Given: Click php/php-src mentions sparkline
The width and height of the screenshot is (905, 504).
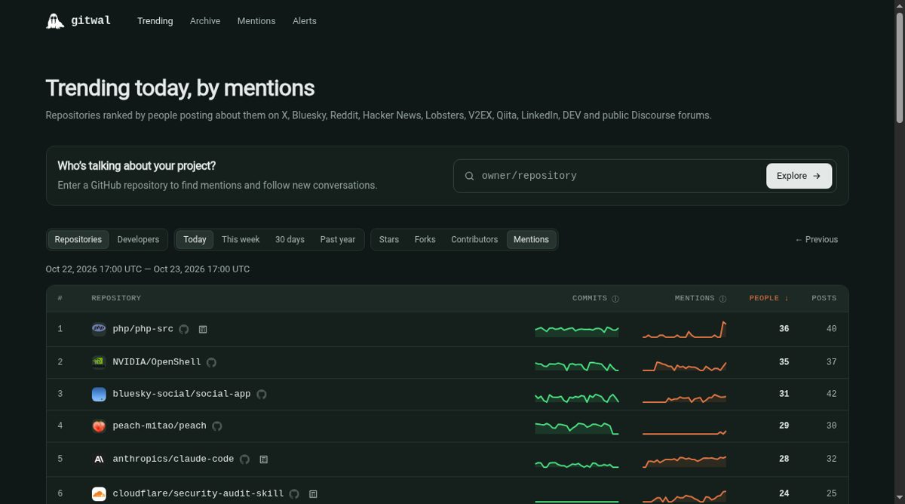Looking at the screenshot, I should (684, 330).
